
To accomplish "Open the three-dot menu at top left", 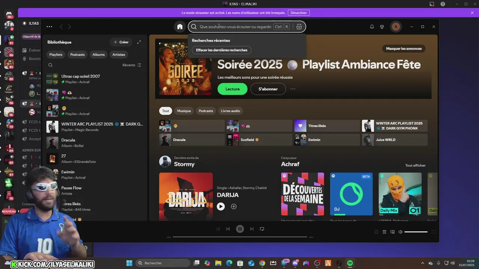I will coord(49,27).
